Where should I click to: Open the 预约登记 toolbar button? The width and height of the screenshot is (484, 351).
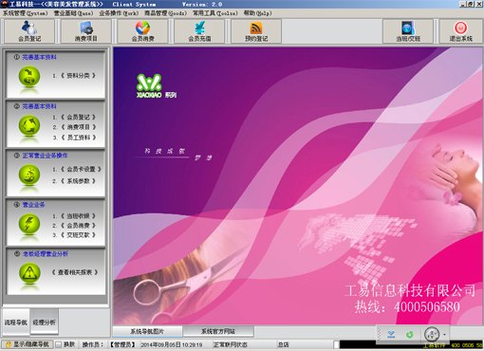[x=256, y=31]
